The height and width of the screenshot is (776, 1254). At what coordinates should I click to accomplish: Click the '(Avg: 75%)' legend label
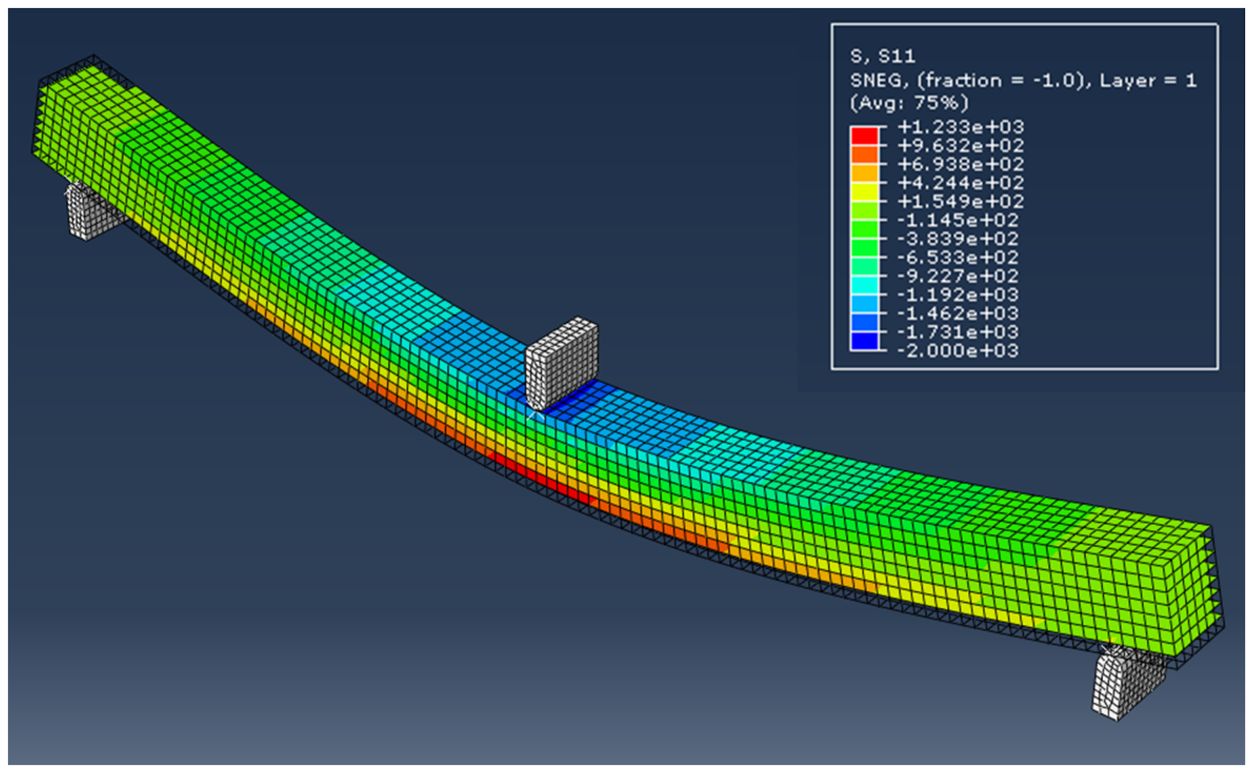(909, 103)
